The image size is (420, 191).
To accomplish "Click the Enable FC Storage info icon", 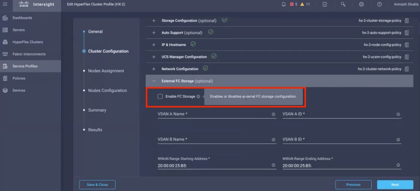I will tap(198, 96).
